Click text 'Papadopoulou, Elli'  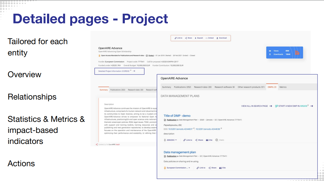[172, 125]
